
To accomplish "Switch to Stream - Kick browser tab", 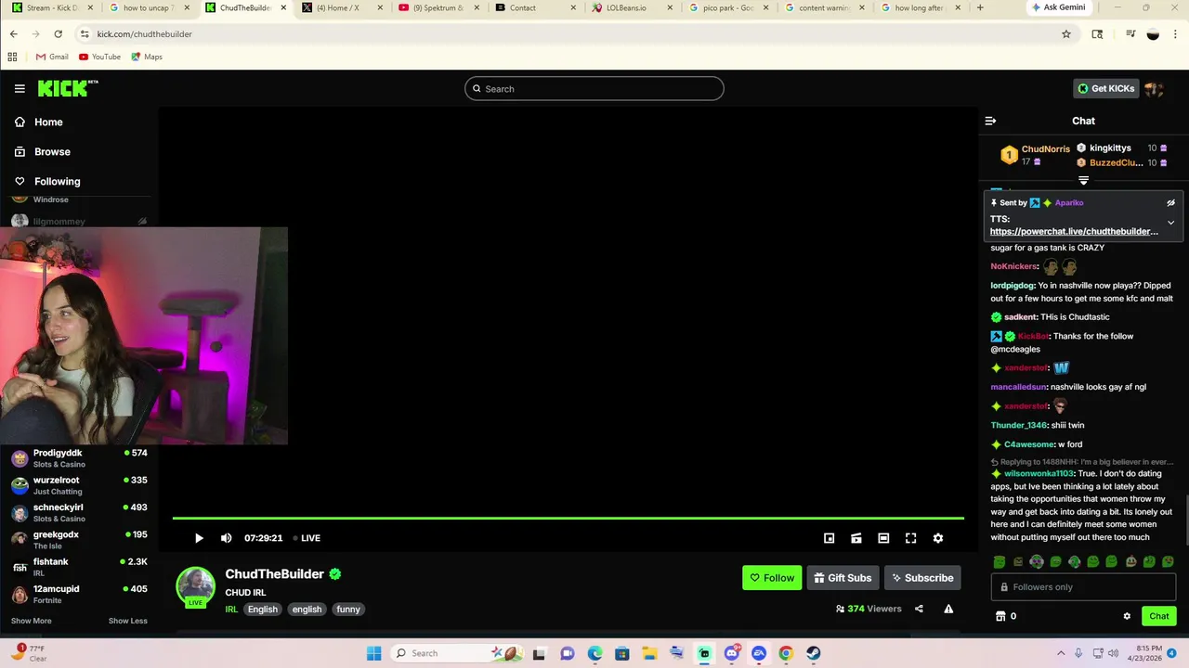I will 53,8.
